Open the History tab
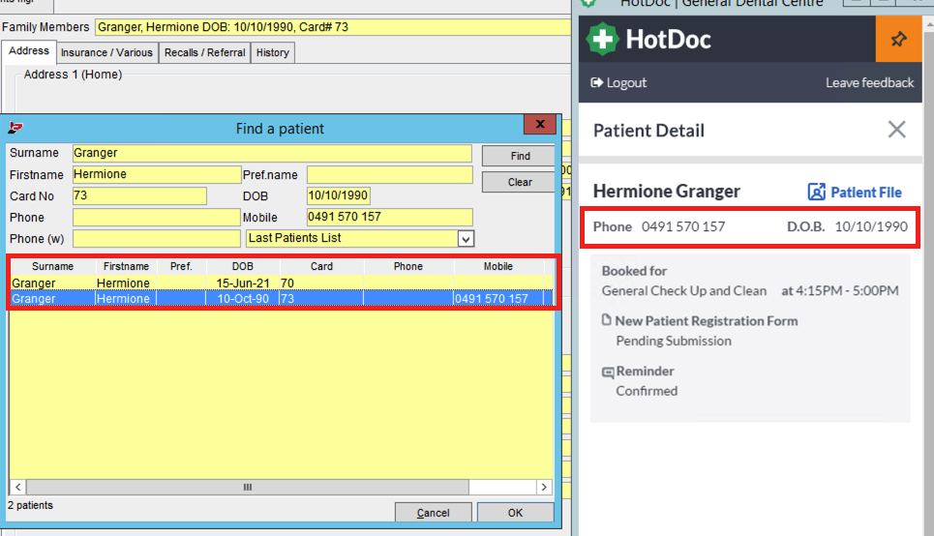 point(272,52)
